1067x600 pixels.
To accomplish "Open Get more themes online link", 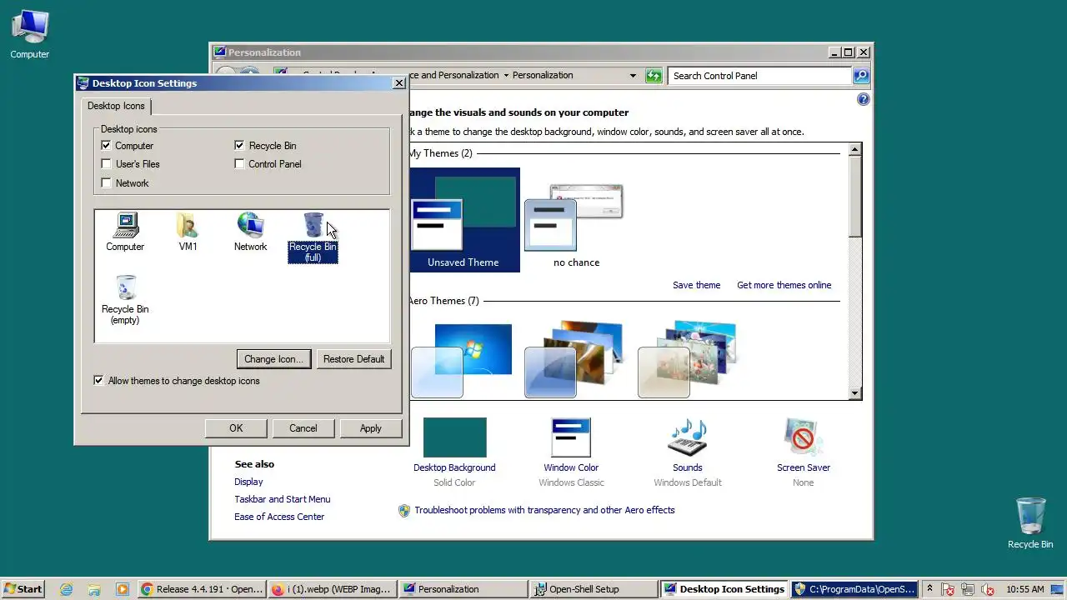I will click(x=784, y=285).
